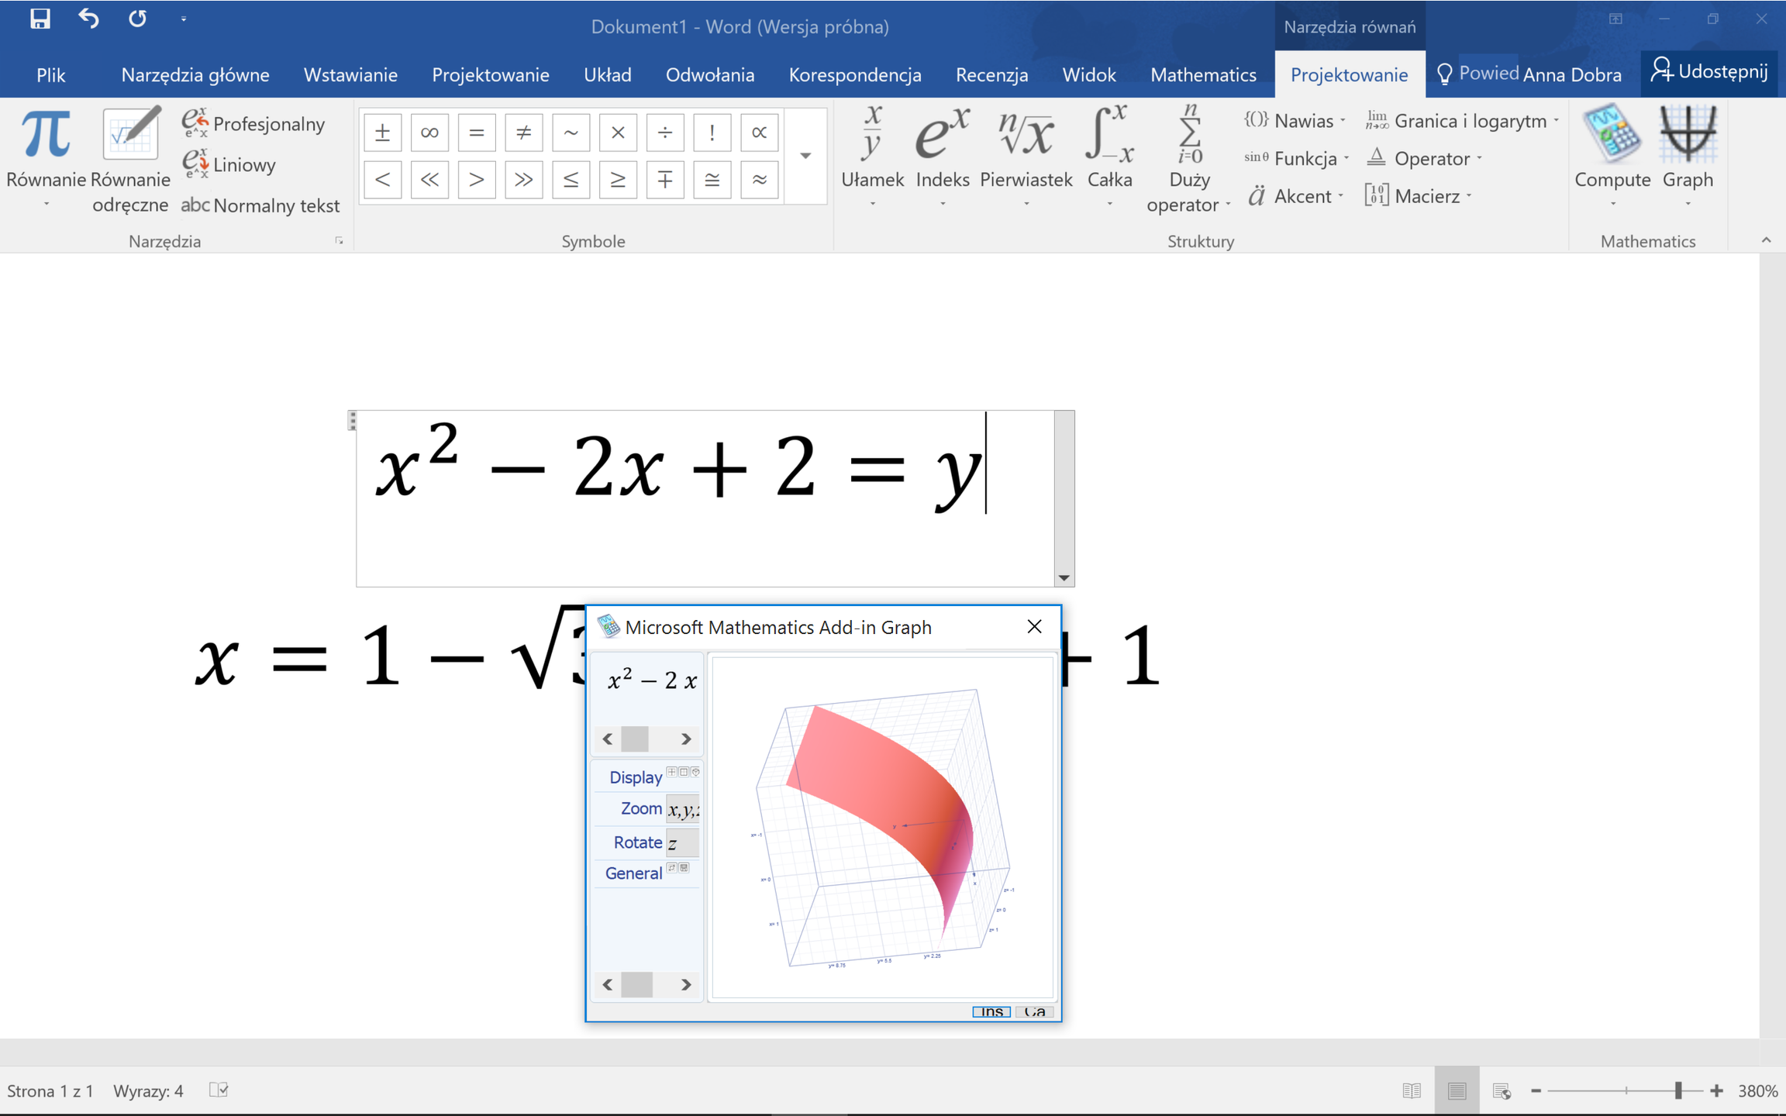Switch equation format to Profesjonalny
Image resolution: width=1786 pixels, height=1116 pixels.
[253, 124]
